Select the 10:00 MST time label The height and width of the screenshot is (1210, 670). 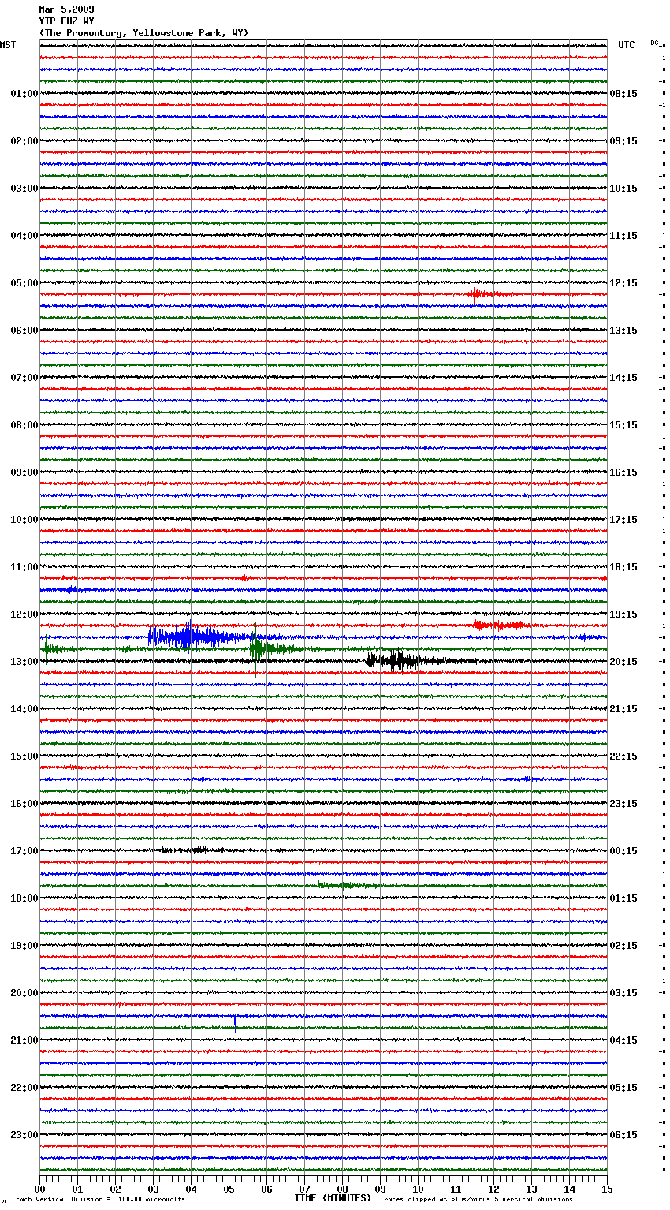24,520
